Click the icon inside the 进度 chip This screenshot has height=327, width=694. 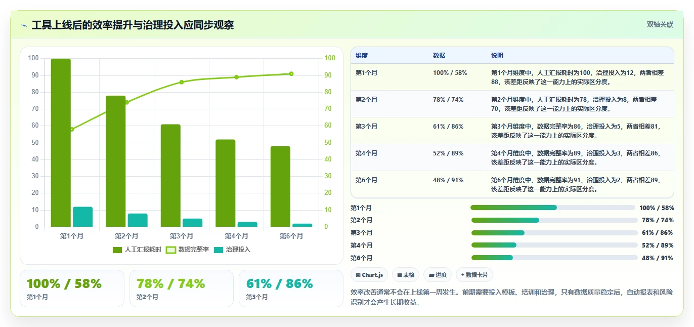tap(431, 275)
